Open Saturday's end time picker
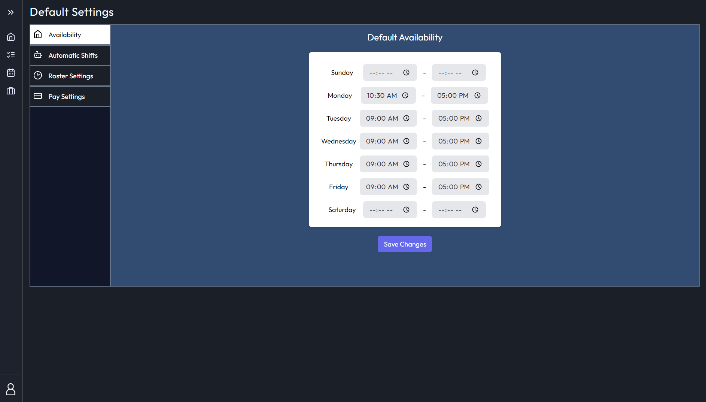 (x=475, y=209)
